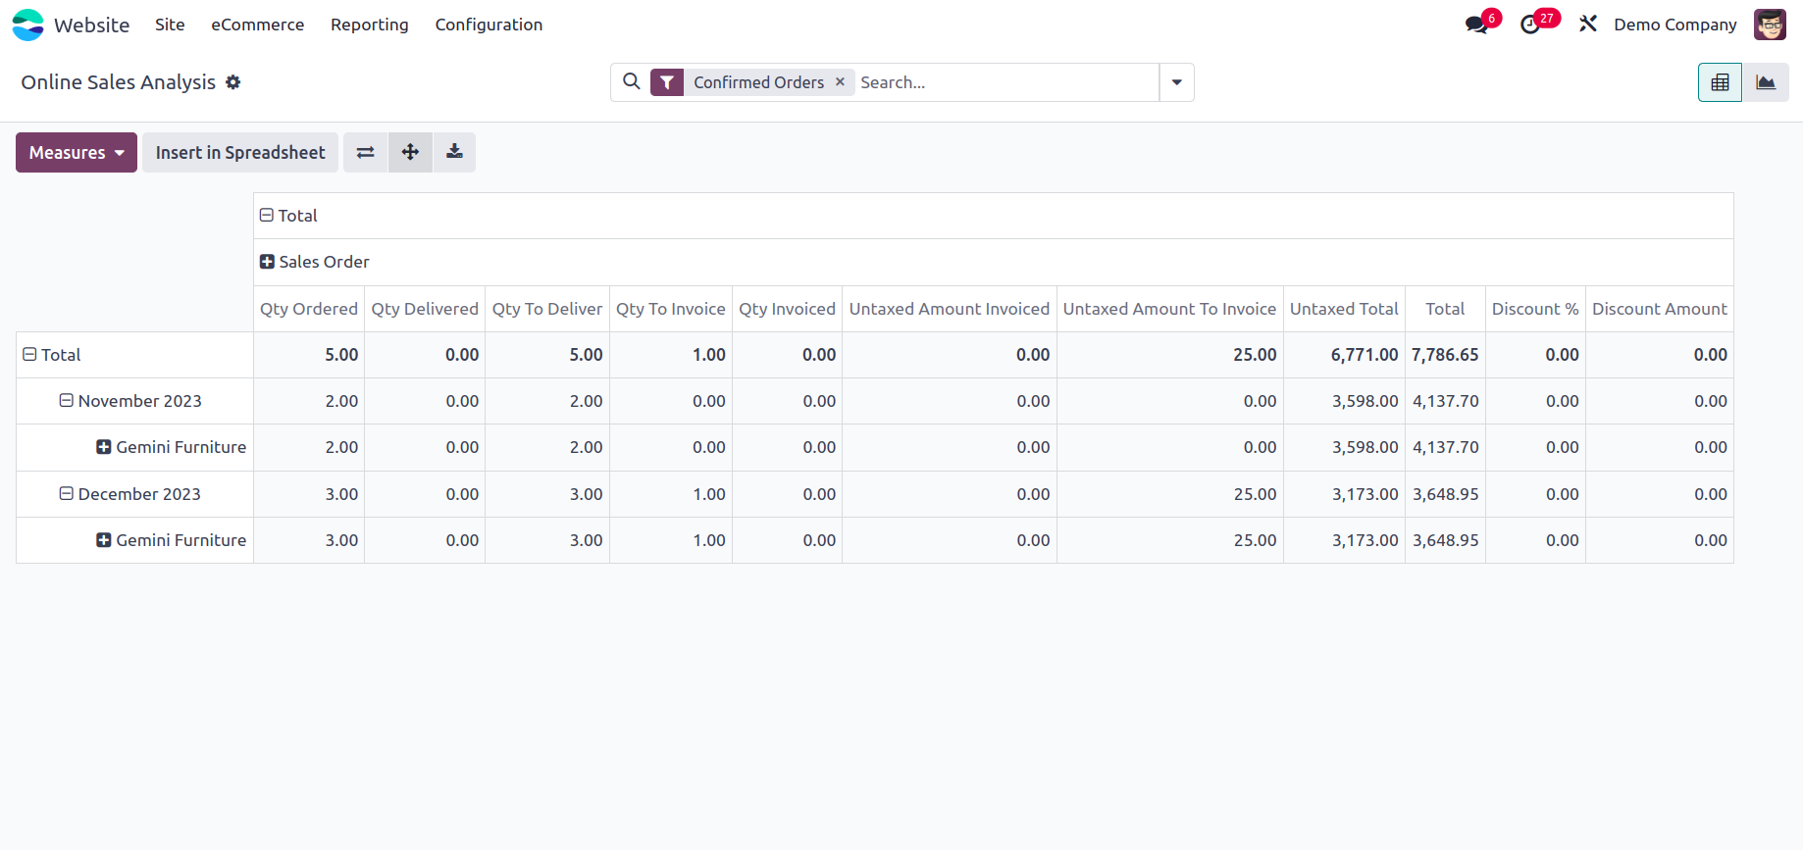The height and width of the screenshot is (850, 1803).
Task: Open the eCommerce menu
Action: [257, 25]
